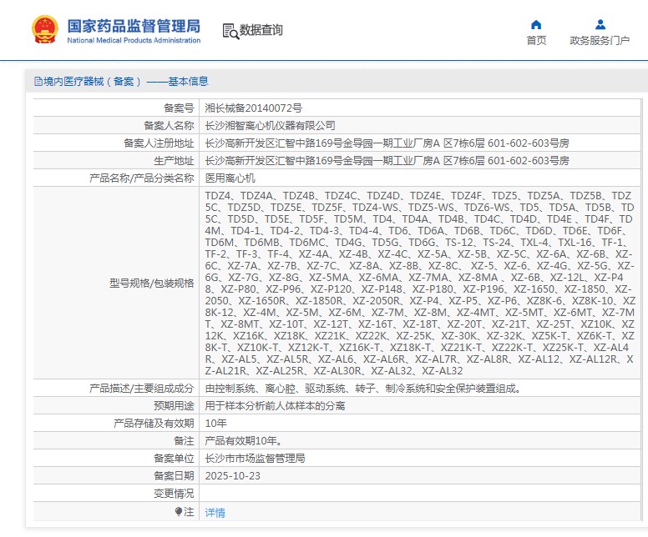
Task: Select 长沙湘智离心机仪器有限公司 cell
Action: coord(270,125)
